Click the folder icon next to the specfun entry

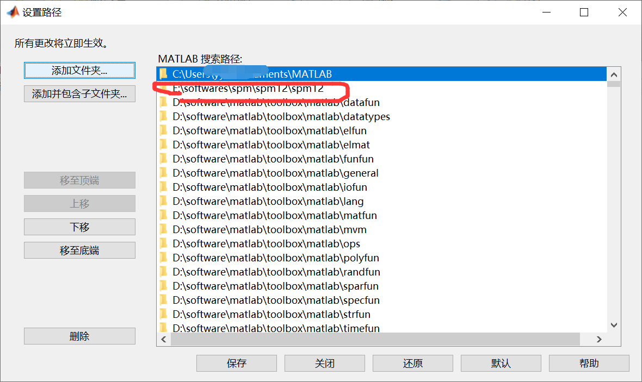click(x=165, y=300)
